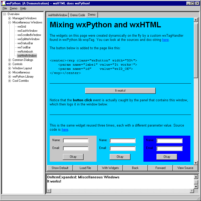
Task: Select wxToolBar in the tree
Action: [x=24, y=47]
